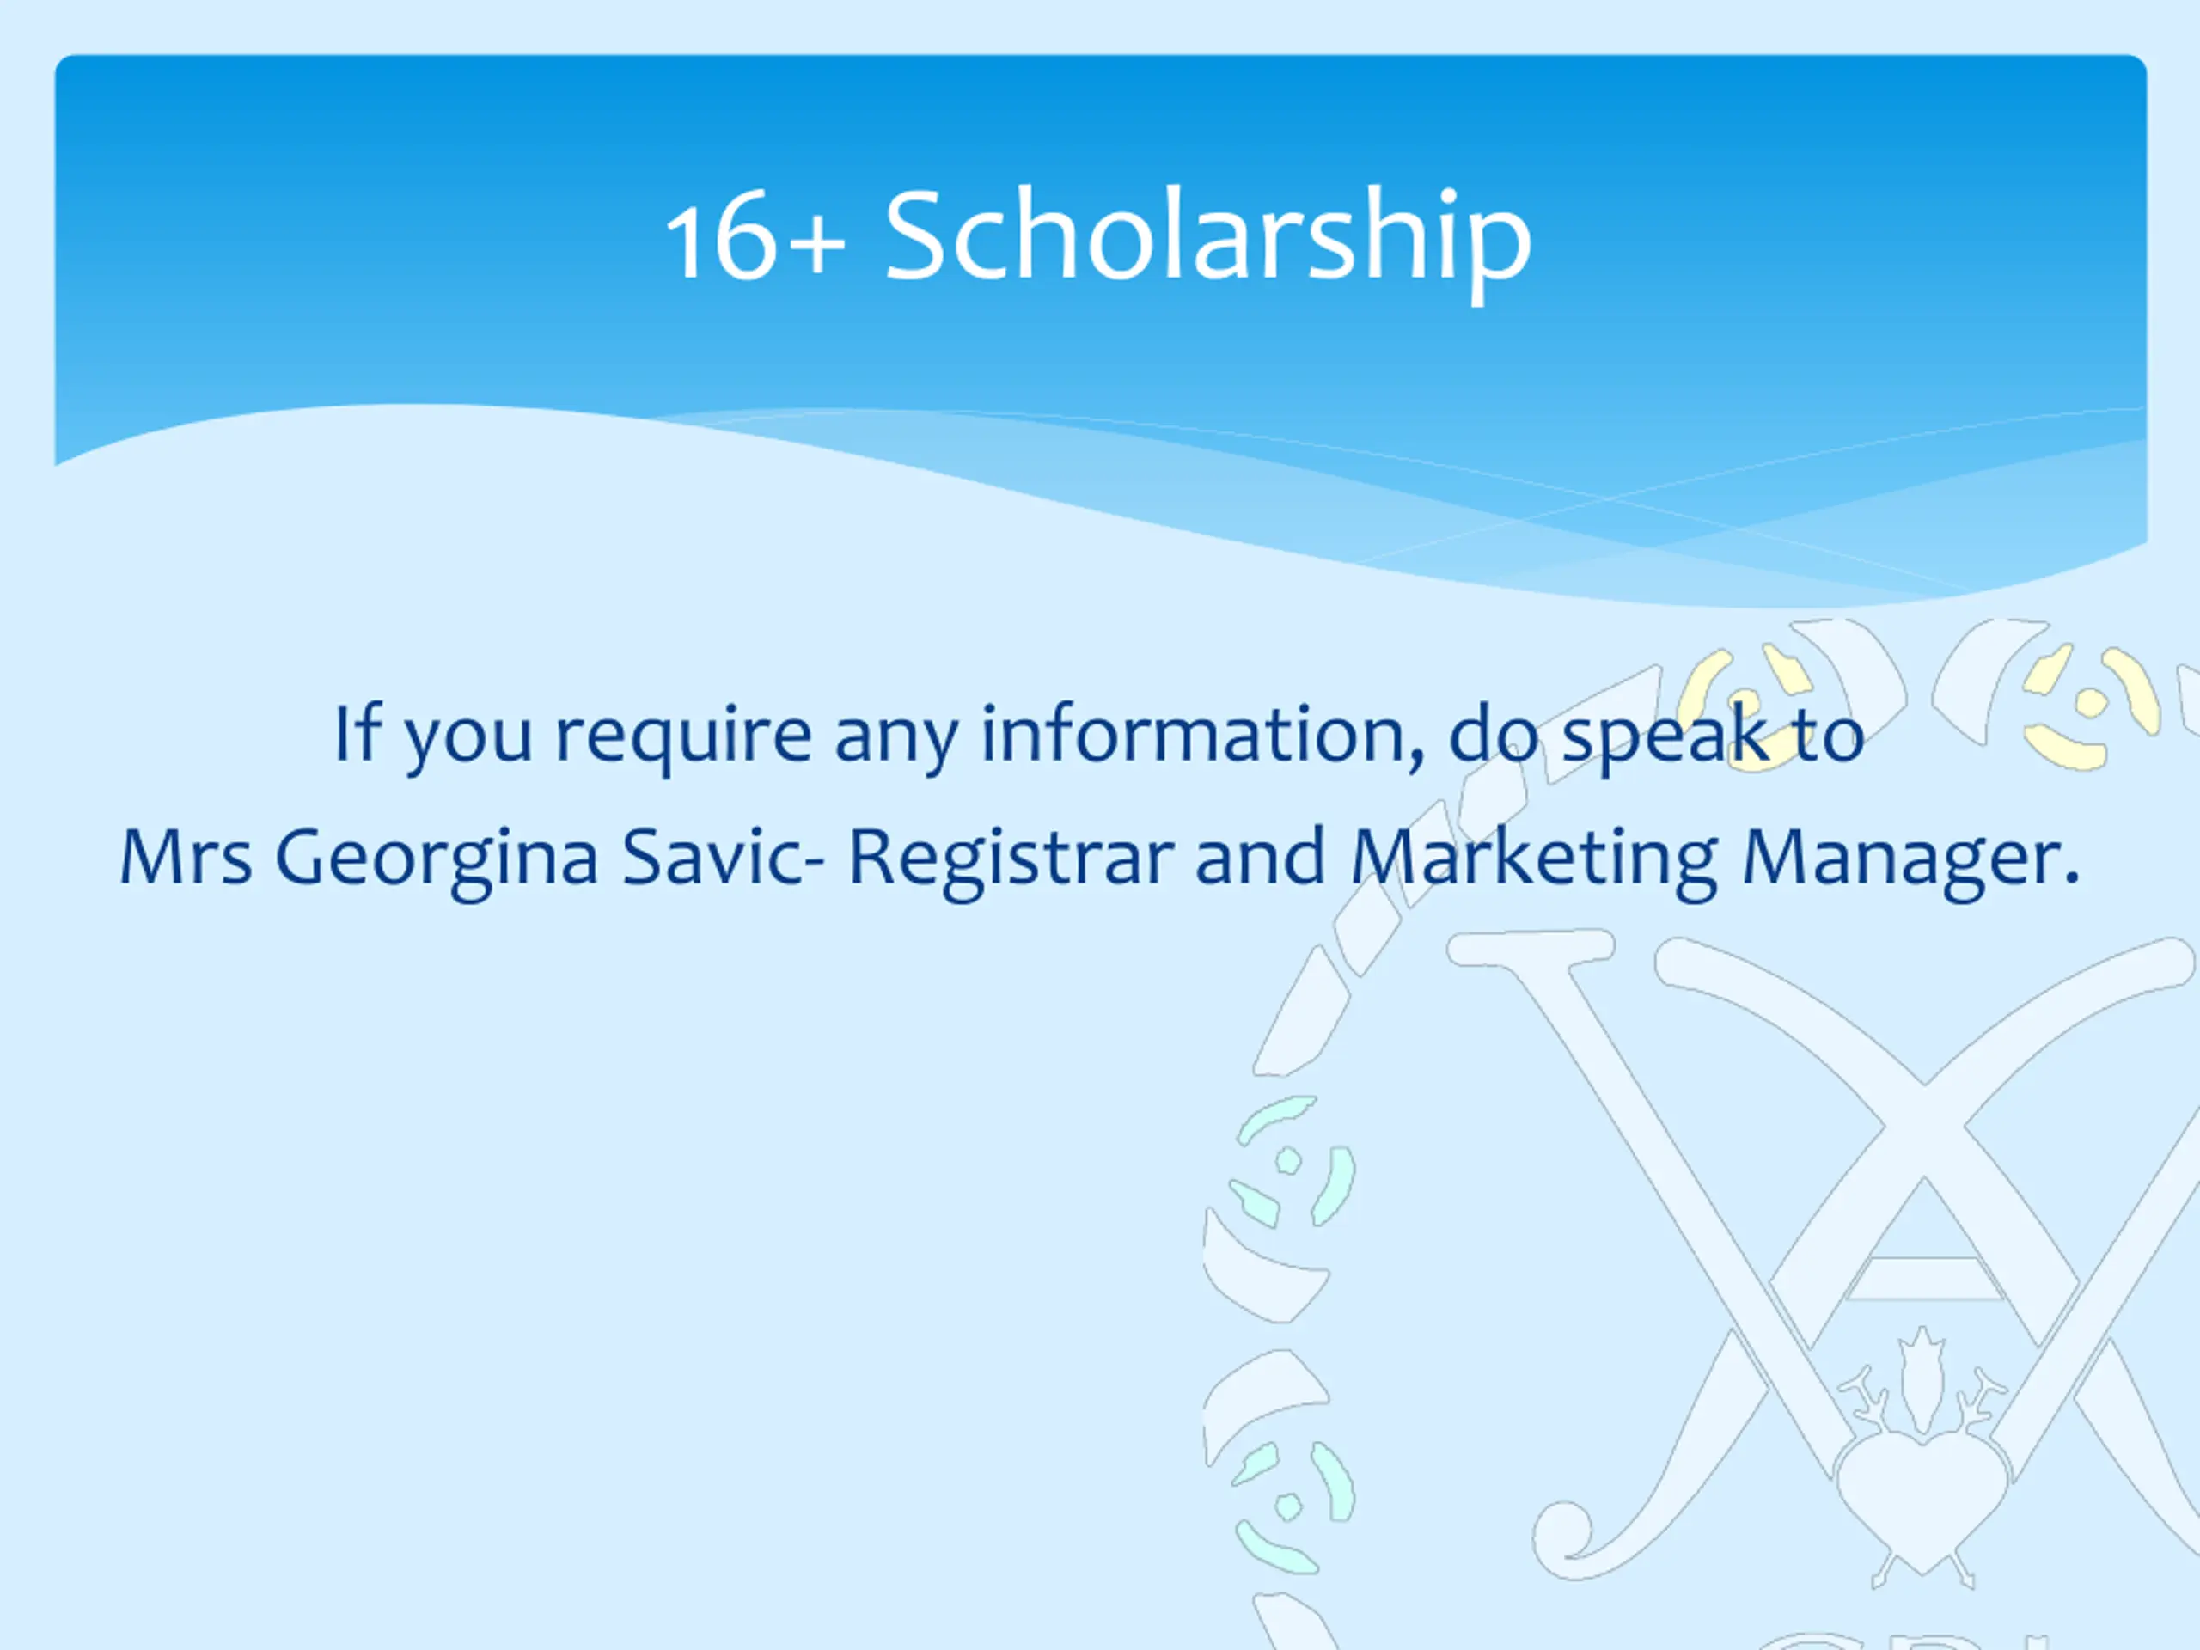Click the upper teal rose ornament
This screenshot has width=2200, height=1650.
[1291, 1159]
